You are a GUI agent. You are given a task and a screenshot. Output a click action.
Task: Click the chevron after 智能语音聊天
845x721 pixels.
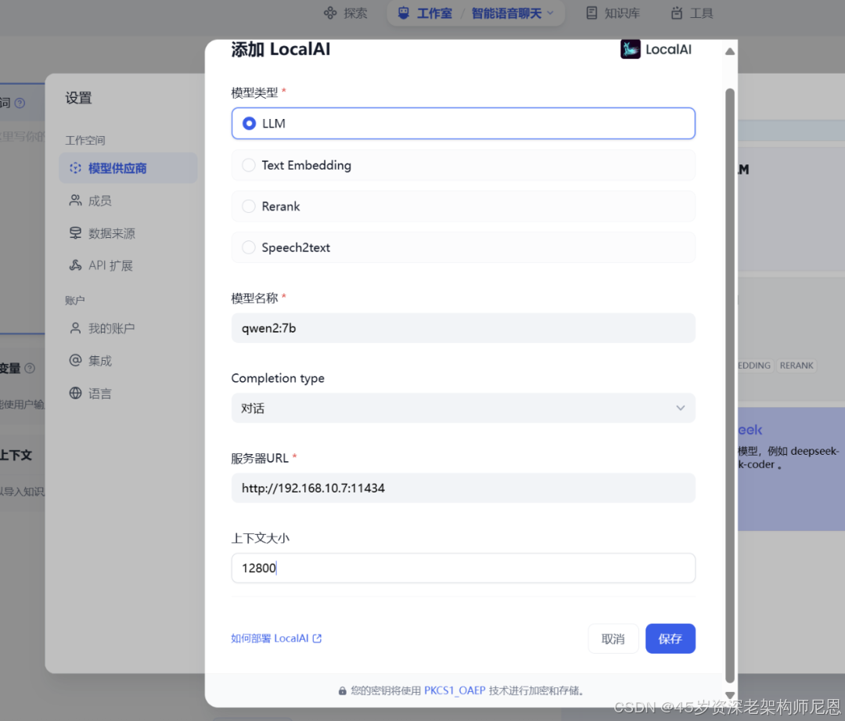point(550,13)
